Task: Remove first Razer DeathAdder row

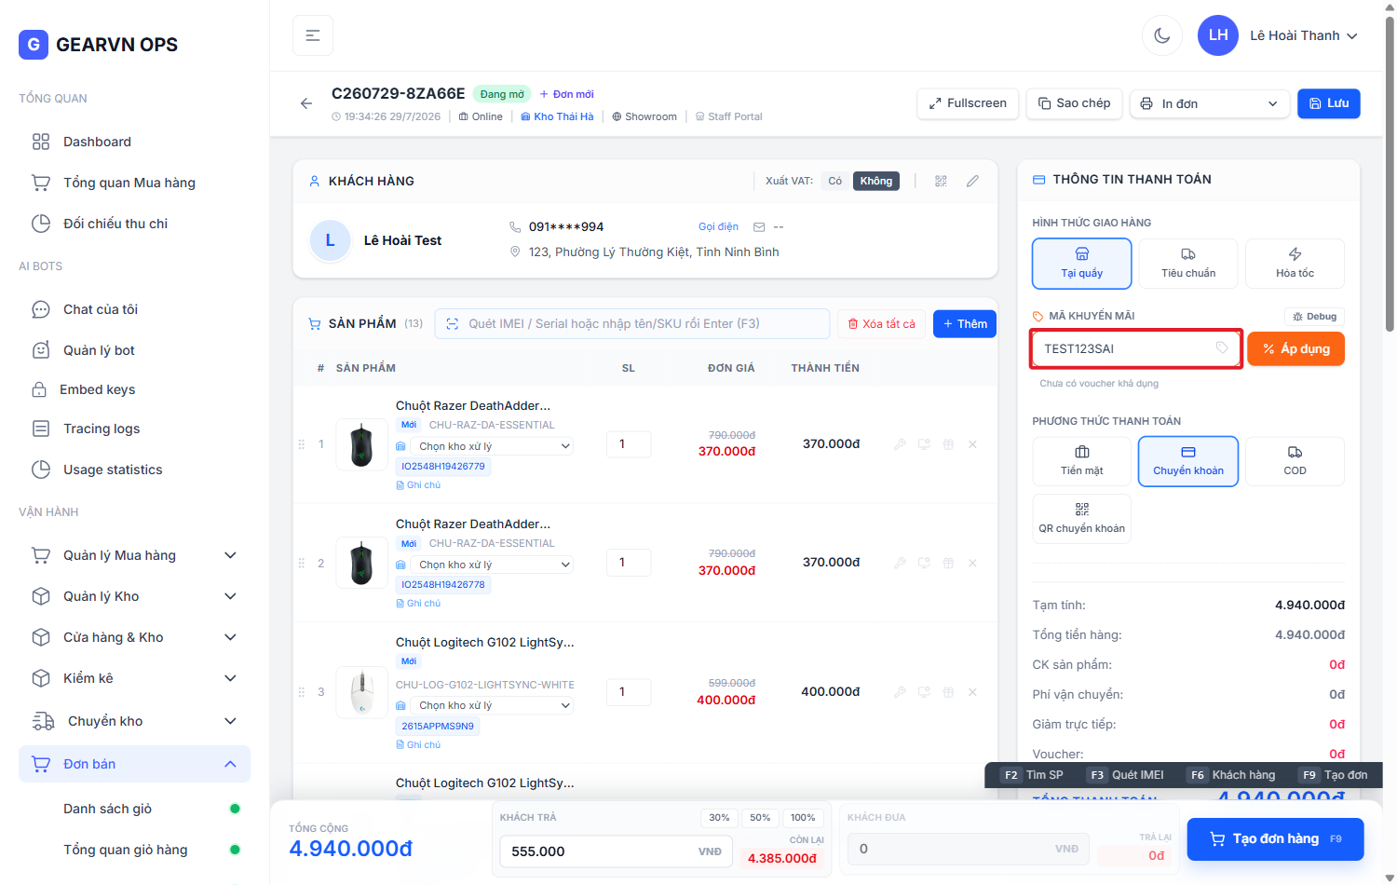Action: (x=972, y=444)
